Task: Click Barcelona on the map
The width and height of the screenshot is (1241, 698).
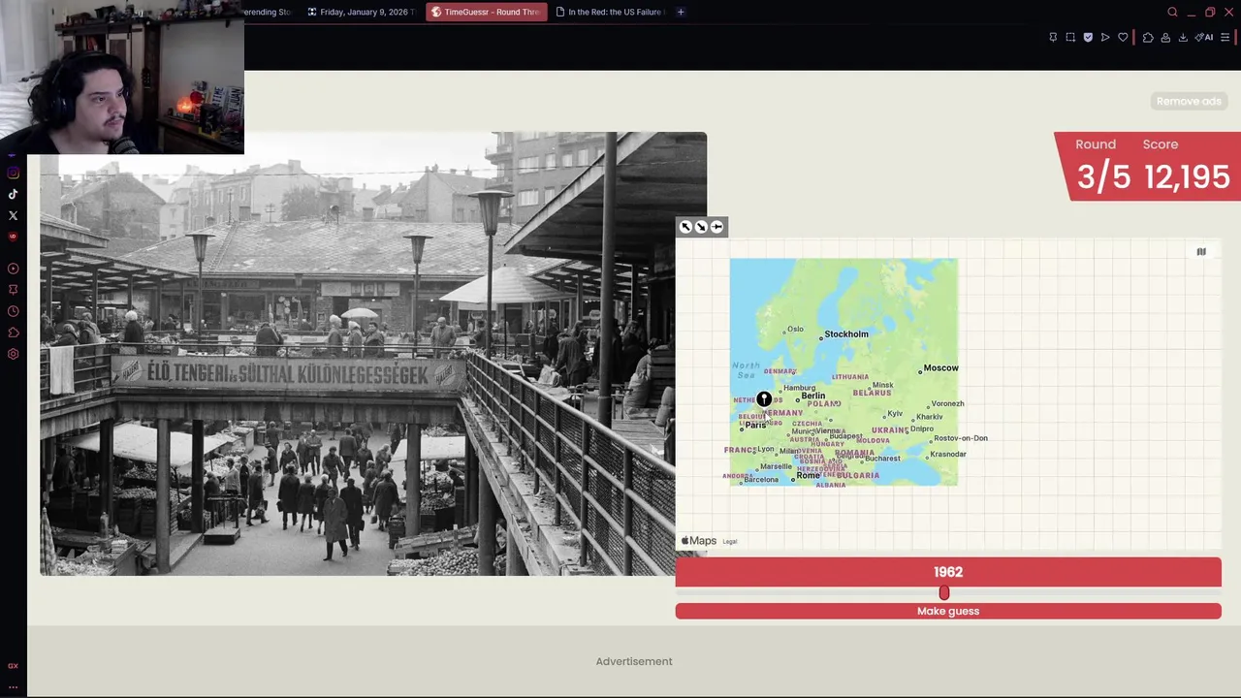Action: [x=761, y=480]
